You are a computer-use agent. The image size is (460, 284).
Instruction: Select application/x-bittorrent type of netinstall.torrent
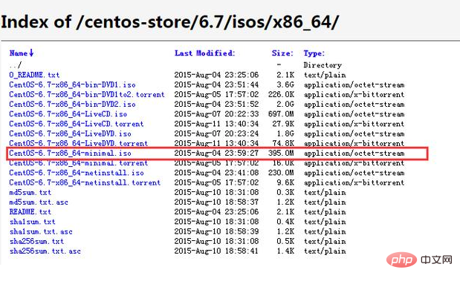click(x=354, y=182)
